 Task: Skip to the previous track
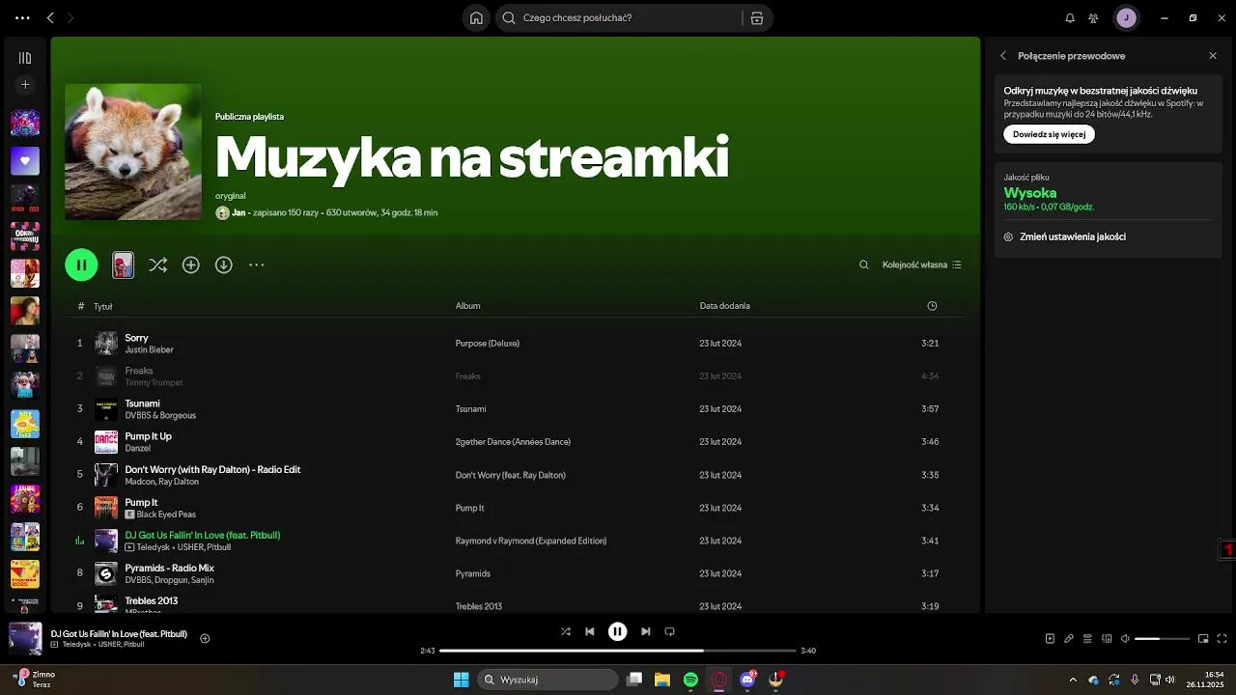590,631
